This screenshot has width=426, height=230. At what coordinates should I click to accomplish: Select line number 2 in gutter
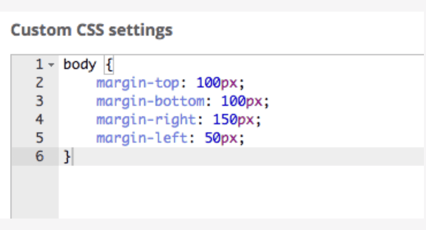click(x=40, y=83)
